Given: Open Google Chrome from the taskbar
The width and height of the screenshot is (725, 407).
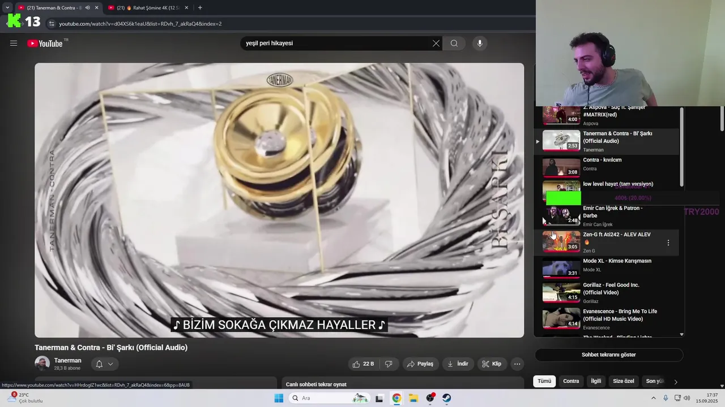Looking at the screenshot, I should [x=396, y=398].
